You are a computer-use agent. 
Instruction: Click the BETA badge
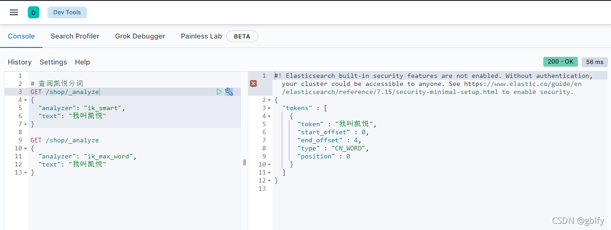(242, 36)
